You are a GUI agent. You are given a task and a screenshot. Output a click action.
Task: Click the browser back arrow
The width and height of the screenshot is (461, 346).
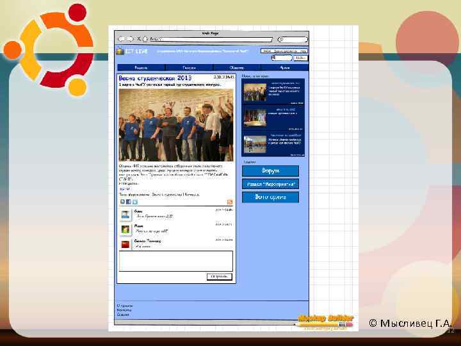click(x=121, y=39)
